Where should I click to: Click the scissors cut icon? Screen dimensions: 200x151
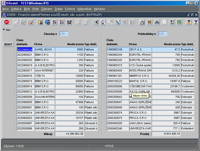[95, 22]
